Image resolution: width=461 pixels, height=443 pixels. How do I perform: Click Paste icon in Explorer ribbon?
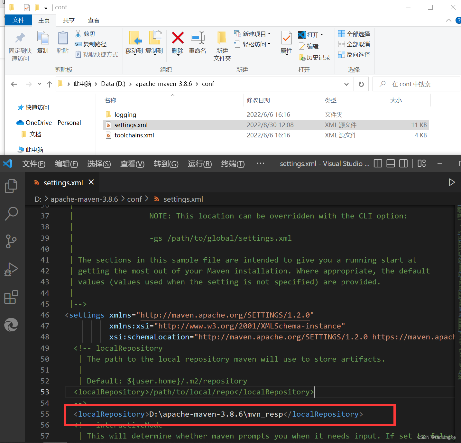63,43
